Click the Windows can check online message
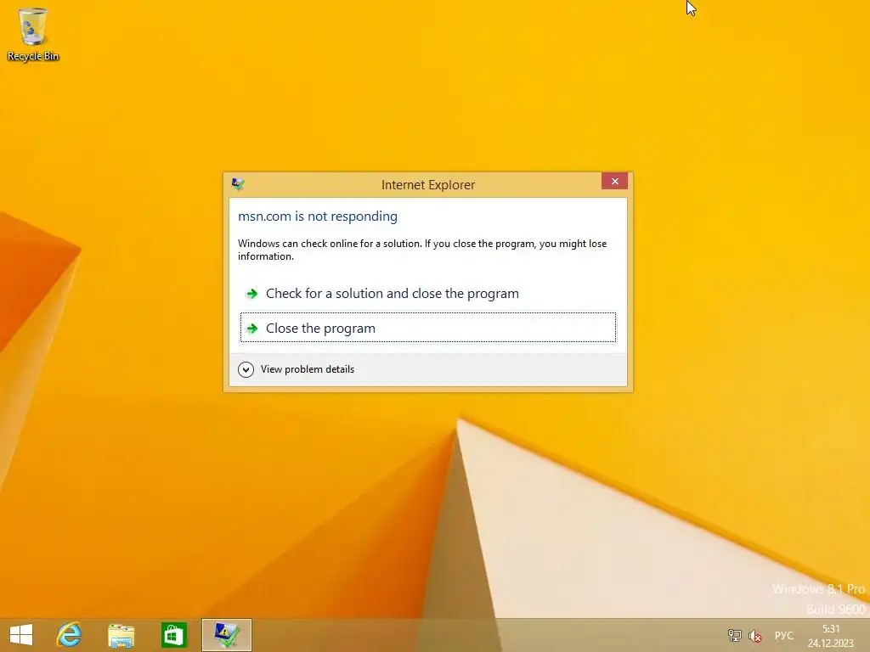The width and height of the screenshot is (870, 652). pos(422,250)
